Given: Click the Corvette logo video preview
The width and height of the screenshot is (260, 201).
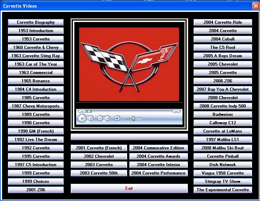Looking at the screenshot, I should [129, 64].
